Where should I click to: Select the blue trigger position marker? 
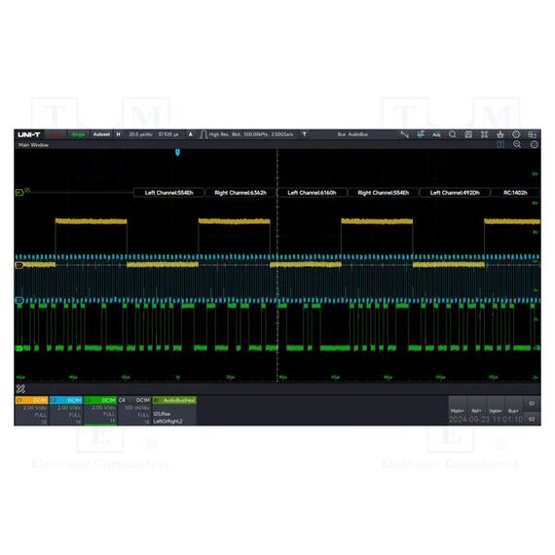click(x=177, y=152)
